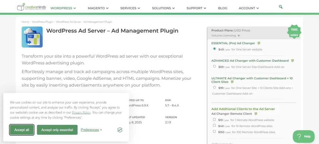The width and height of the screenshot is (319, 144).
Task: Go to the Blog menu item
Action: (222, 8)
